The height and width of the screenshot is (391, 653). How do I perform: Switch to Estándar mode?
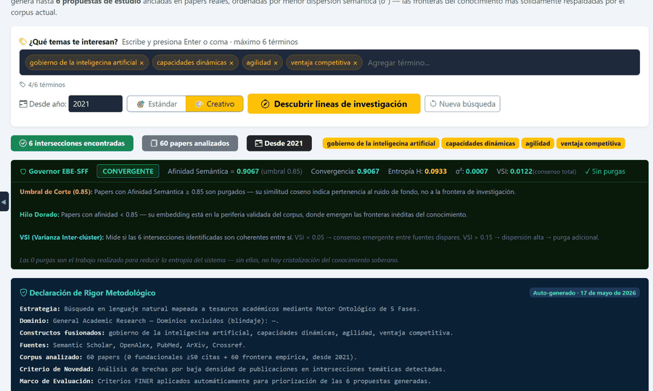tap(157, 104)
